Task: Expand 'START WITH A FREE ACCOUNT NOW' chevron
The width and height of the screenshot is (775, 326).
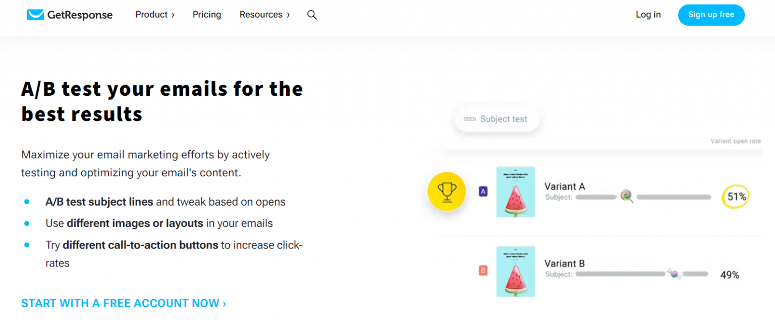Action: coord(224,303)
